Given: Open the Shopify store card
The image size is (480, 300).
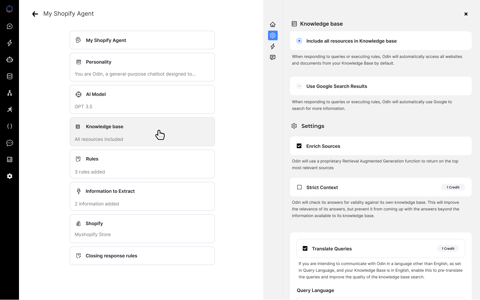Looking at the screenshot, I should point(142,229).
